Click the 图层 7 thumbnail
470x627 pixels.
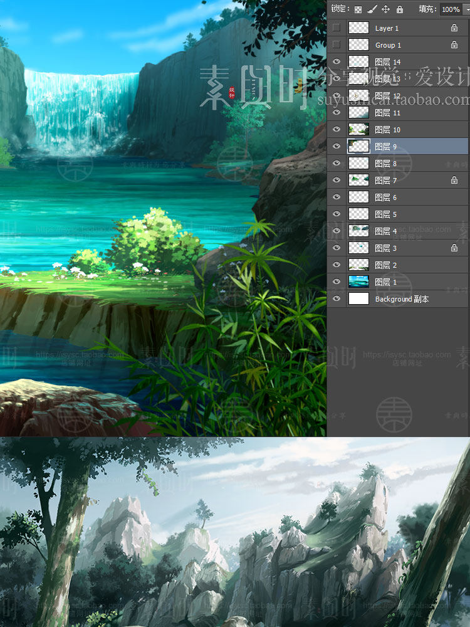358,180
